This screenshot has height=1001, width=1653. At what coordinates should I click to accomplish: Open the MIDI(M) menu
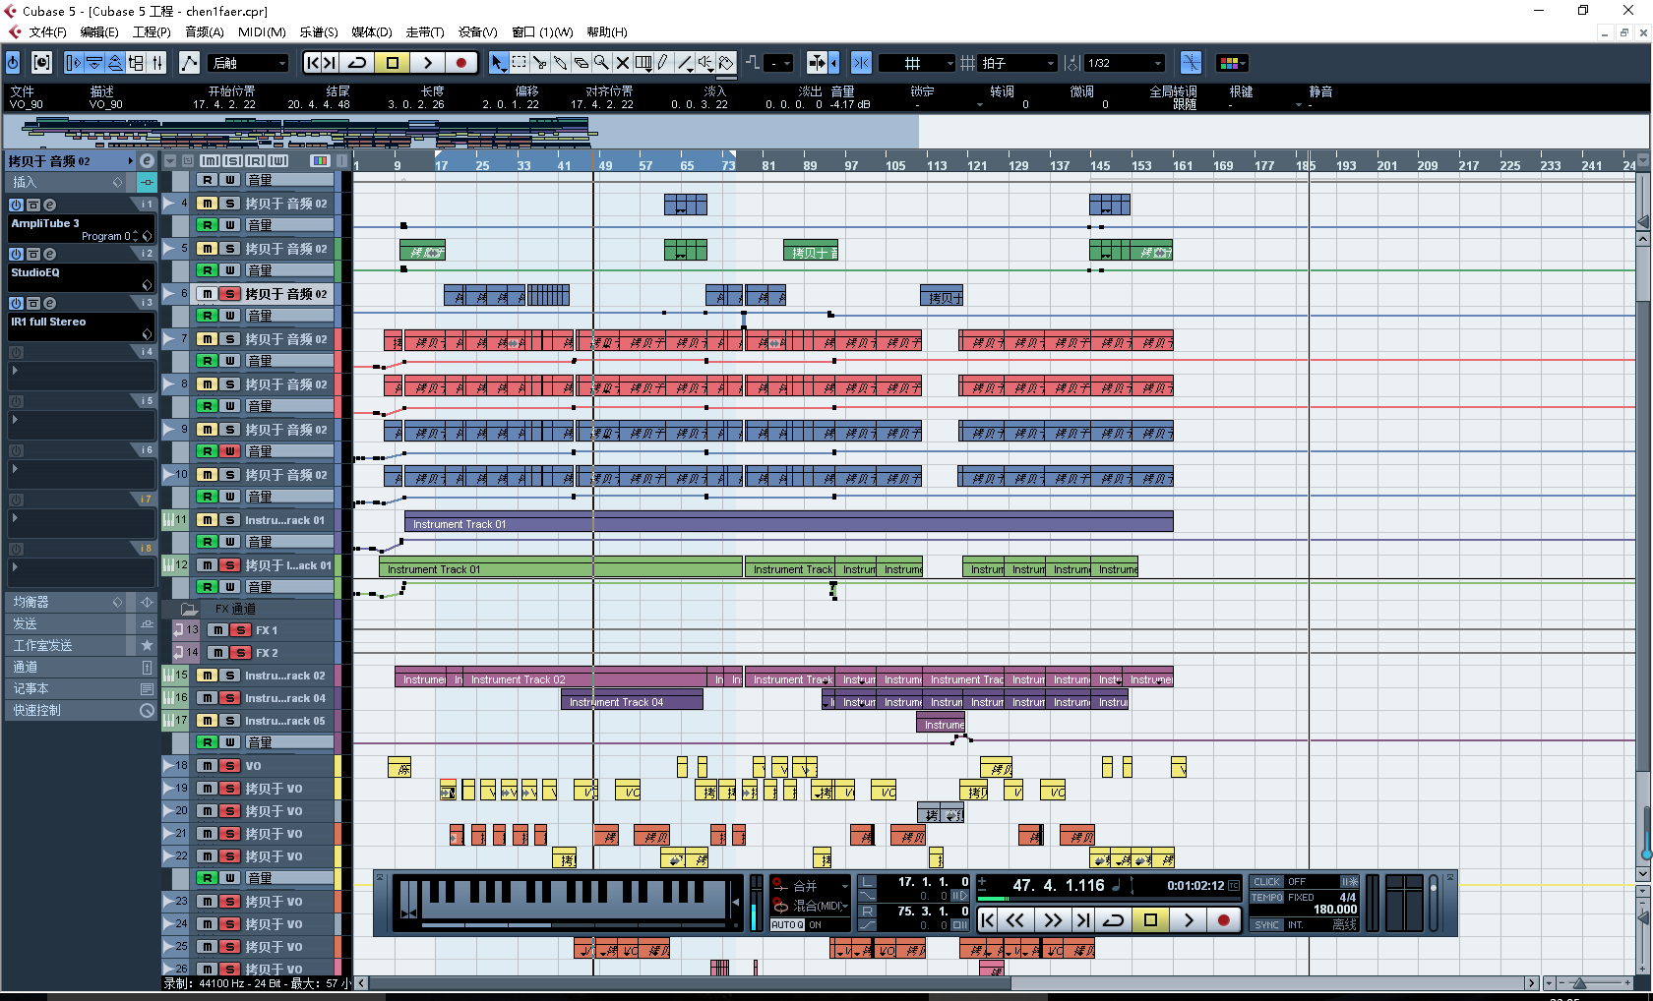tap(262, 32)
